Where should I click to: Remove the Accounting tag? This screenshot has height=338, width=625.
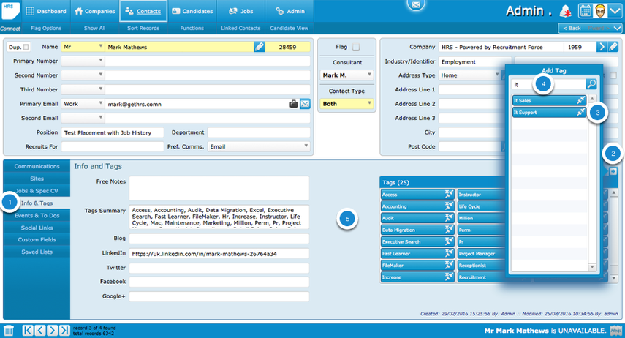coord(449,206)
